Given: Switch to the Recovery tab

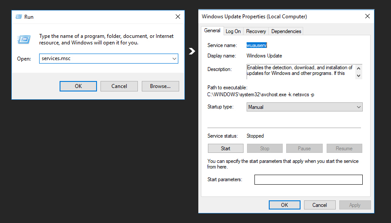Looking at the screenshot, I should pos(256,31).
